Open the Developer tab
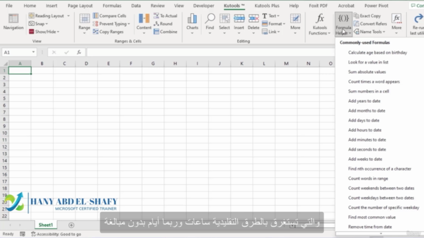424x238 pixels. [203, 6]
